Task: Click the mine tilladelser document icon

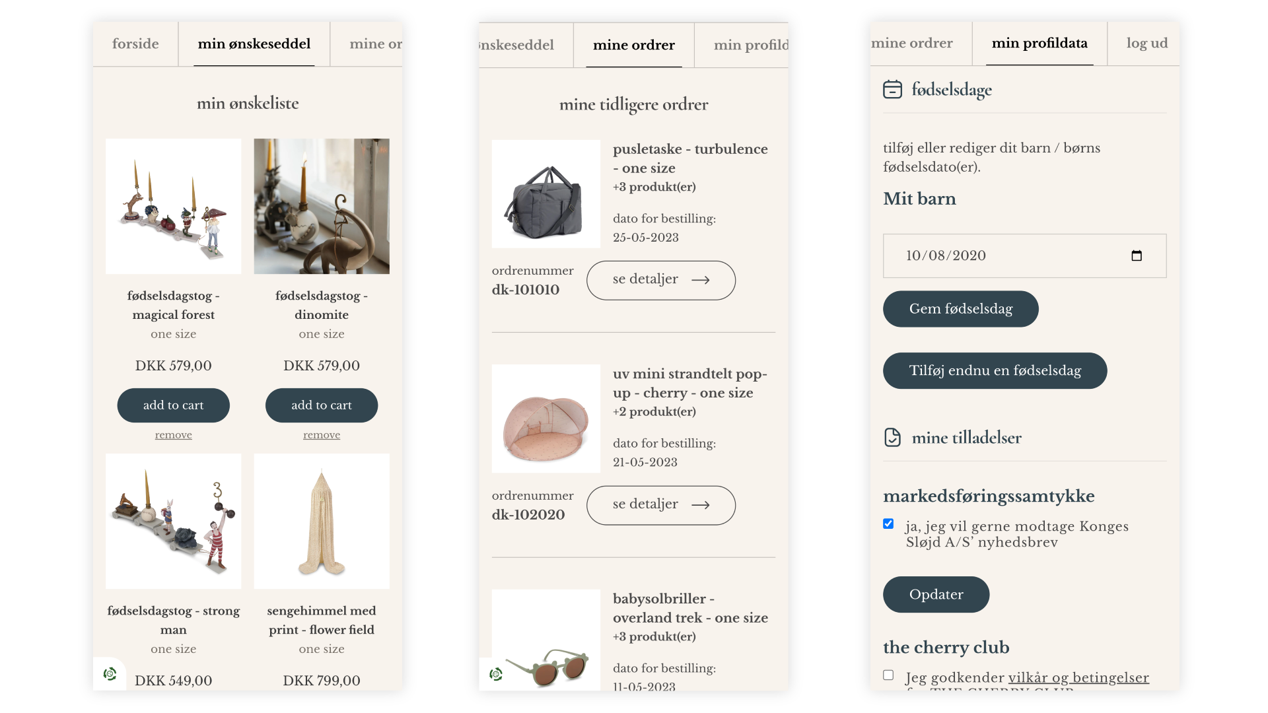Action: (892, 438)
